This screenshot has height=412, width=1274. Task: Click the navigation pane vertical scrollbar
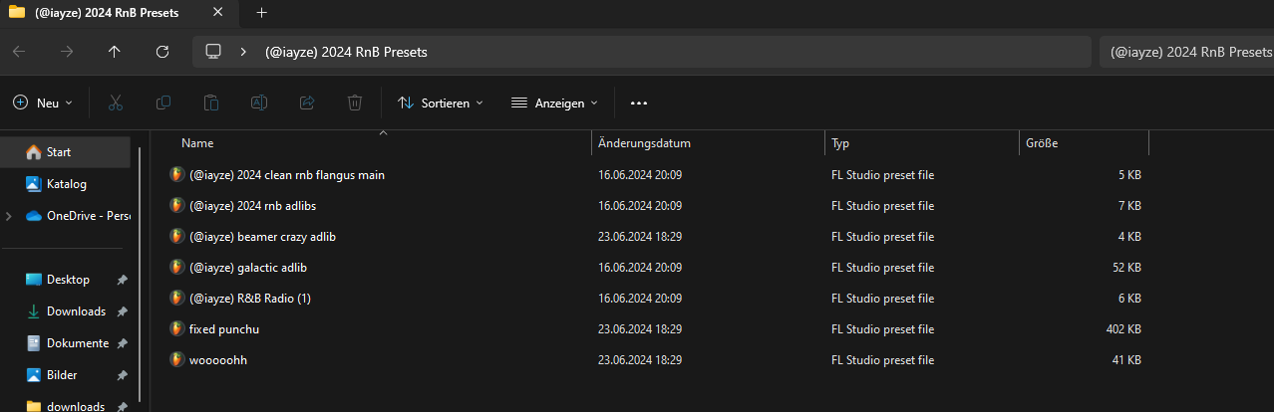[140, 274]
